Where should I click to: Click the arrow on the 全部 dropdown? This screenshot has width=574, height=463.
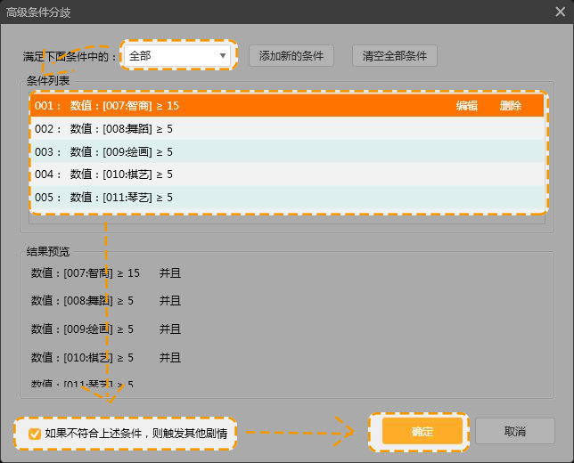222,56
